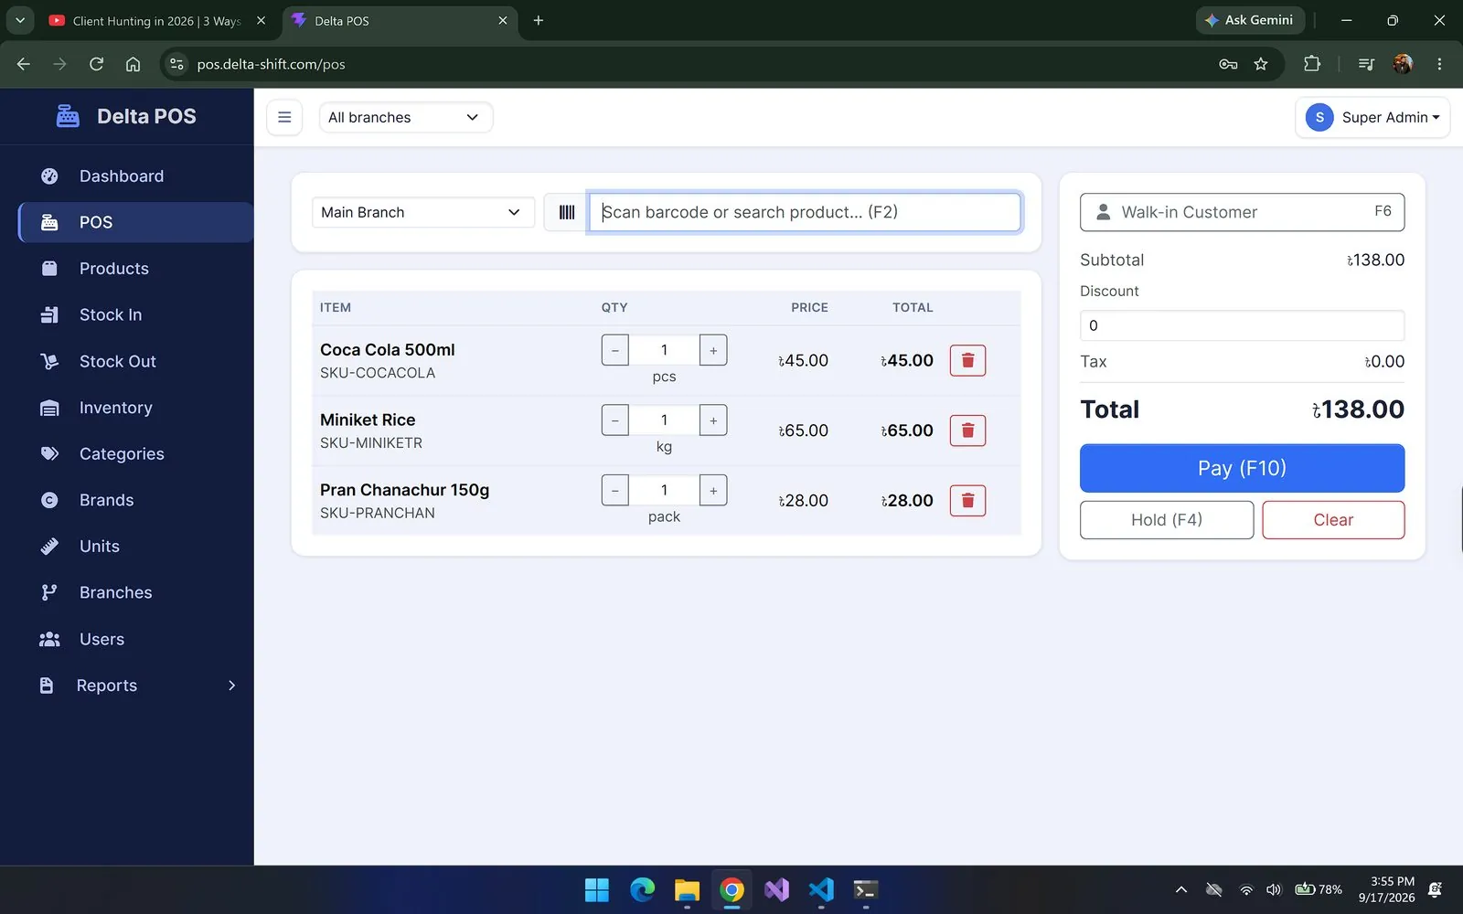Image resolution: width=1463 pixels, height=914 pixels.
Task: Delete Miniket Rice from cart
Action: [x=967, y=430]
